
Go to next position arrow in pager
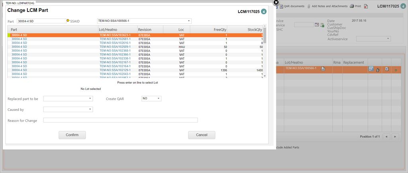point(395,136)
